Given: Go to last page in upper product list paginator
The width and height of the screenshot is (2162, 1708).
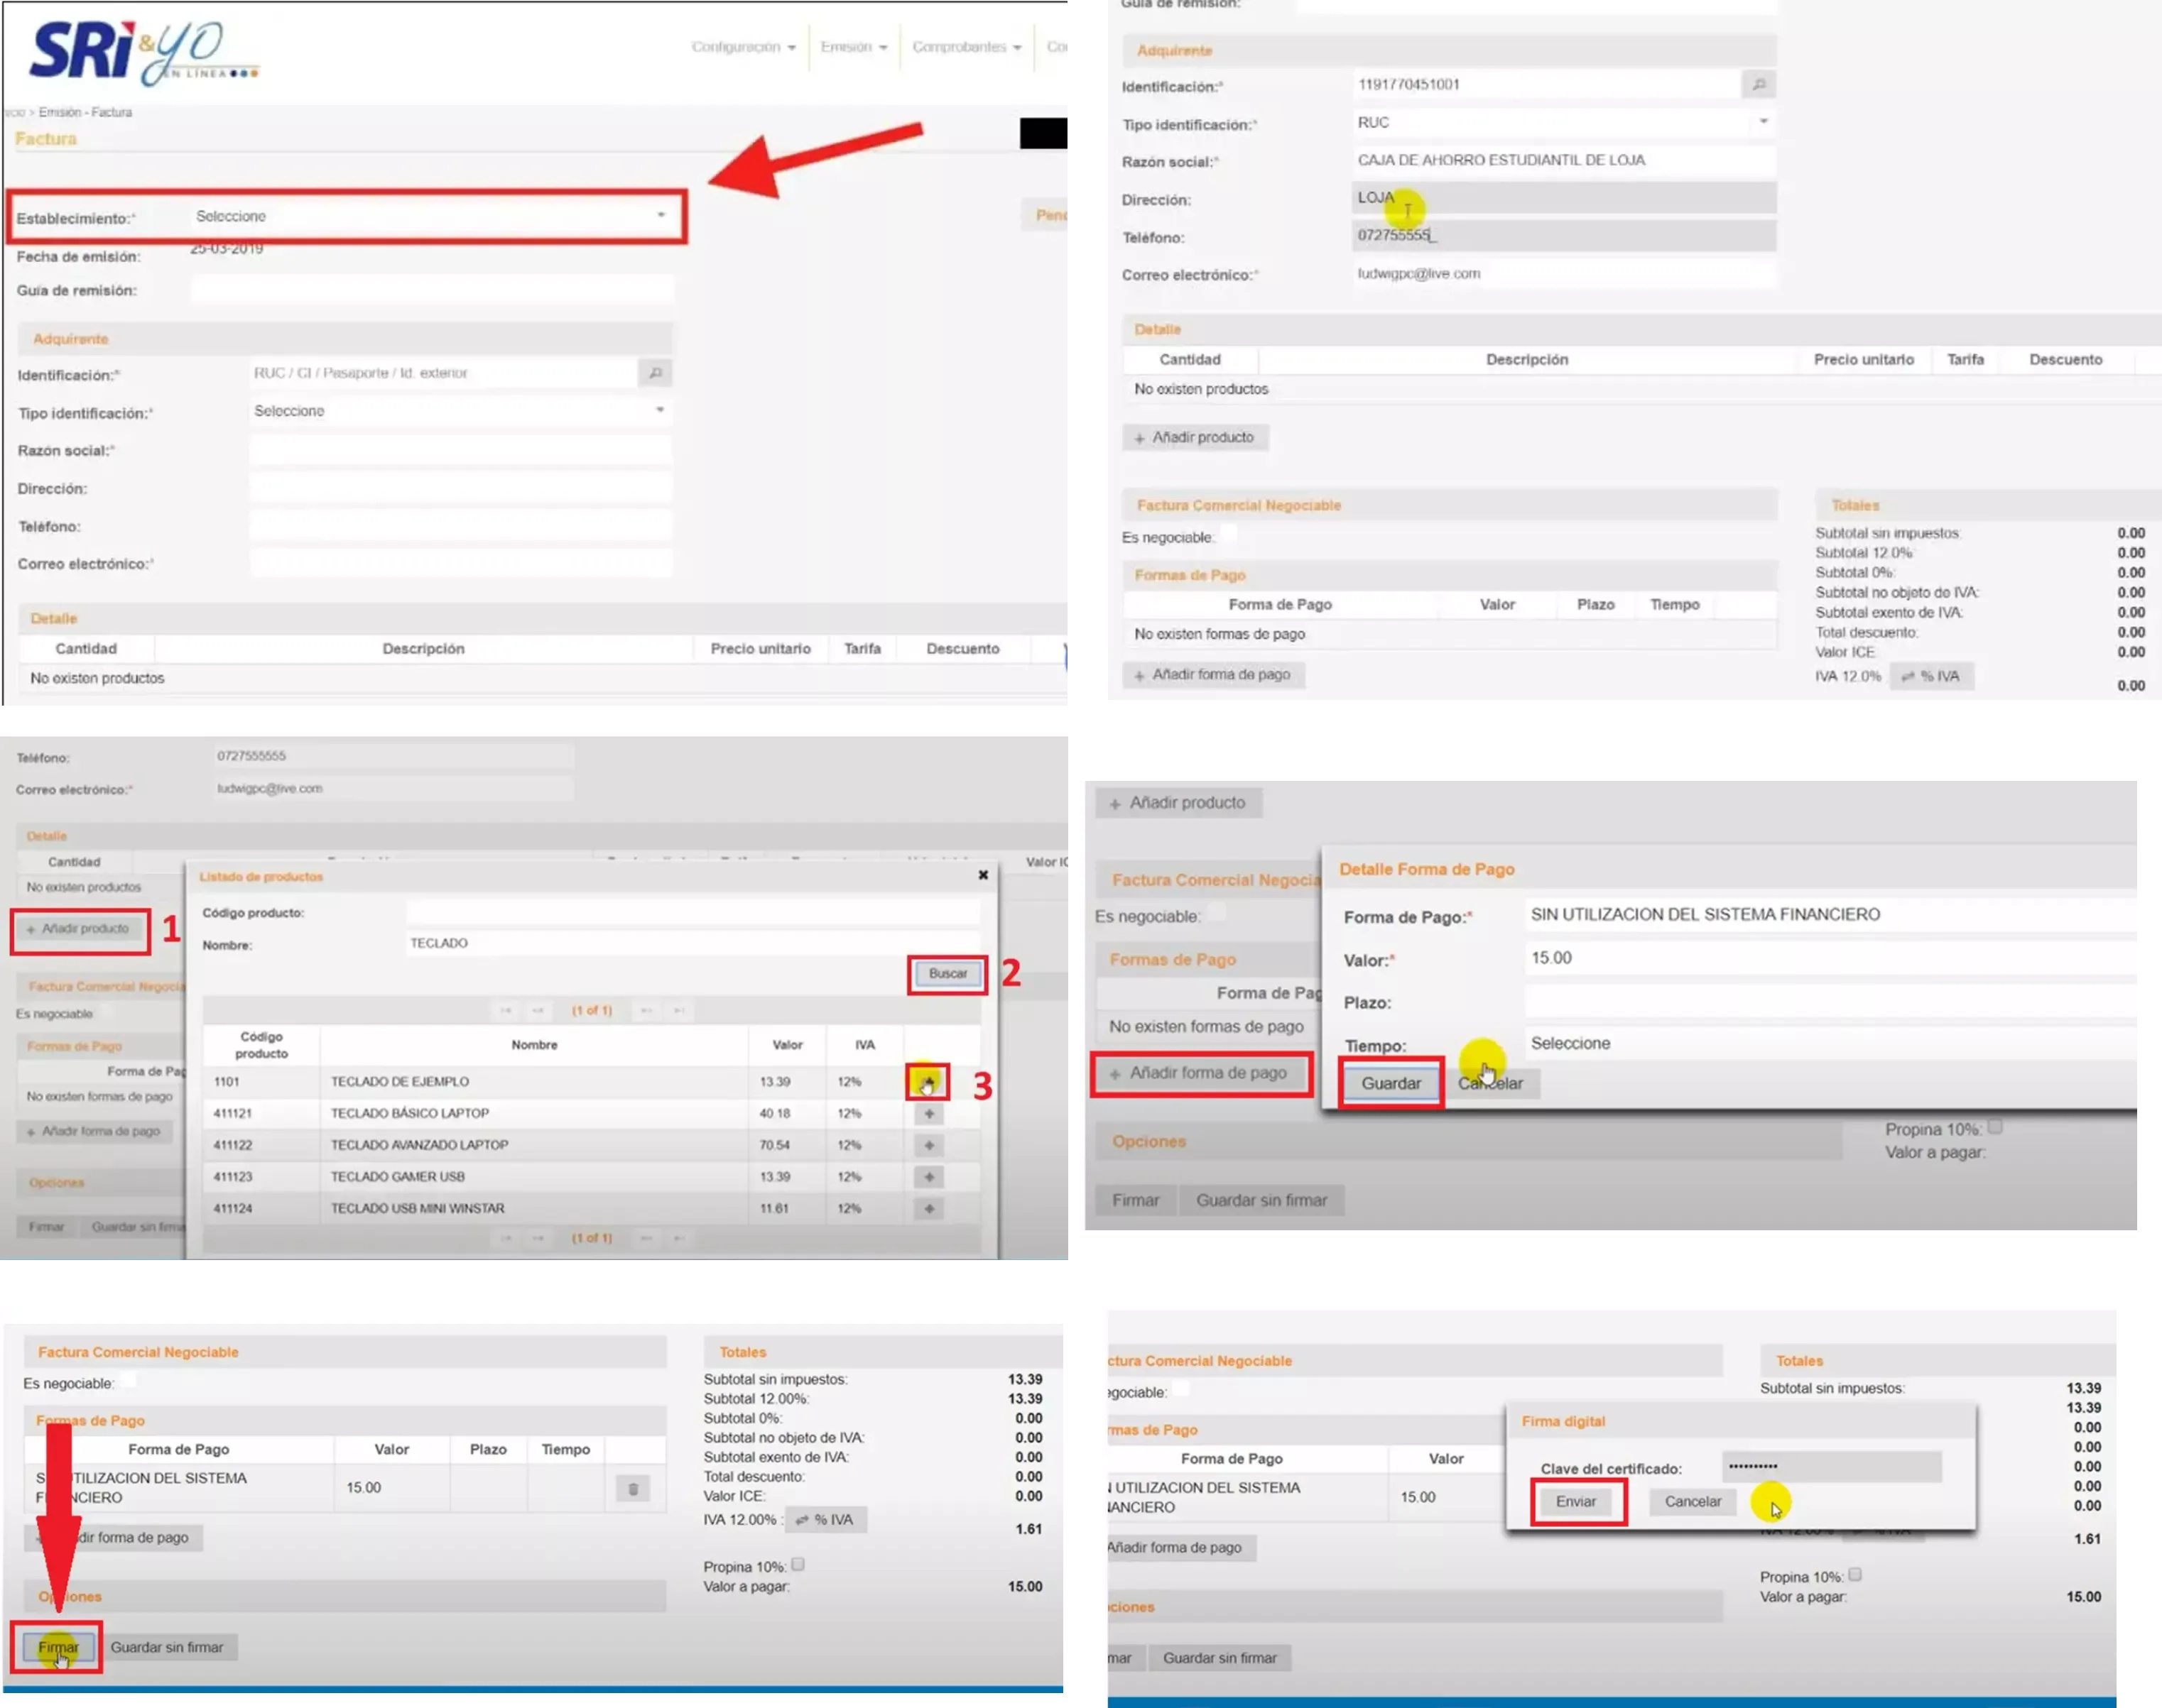Looking at the screenshot, I should click(679, 1010).
